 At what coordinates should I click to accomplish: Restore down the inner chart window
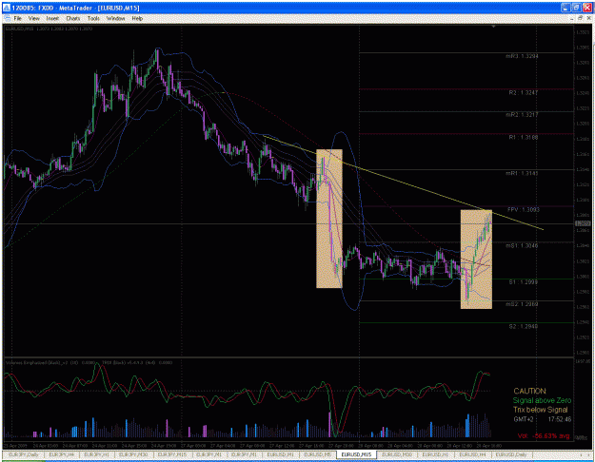coord(580,18)
